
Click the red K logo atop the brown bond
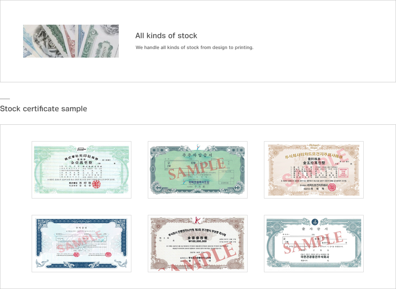[x=198, y=220]
